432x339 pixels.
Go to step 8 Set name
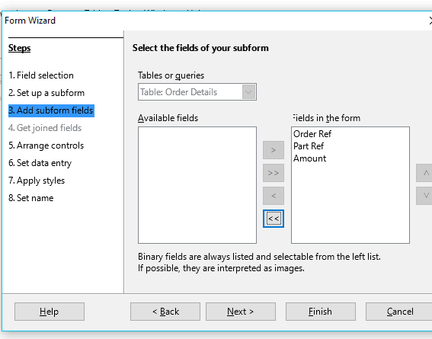coord(30,198)
